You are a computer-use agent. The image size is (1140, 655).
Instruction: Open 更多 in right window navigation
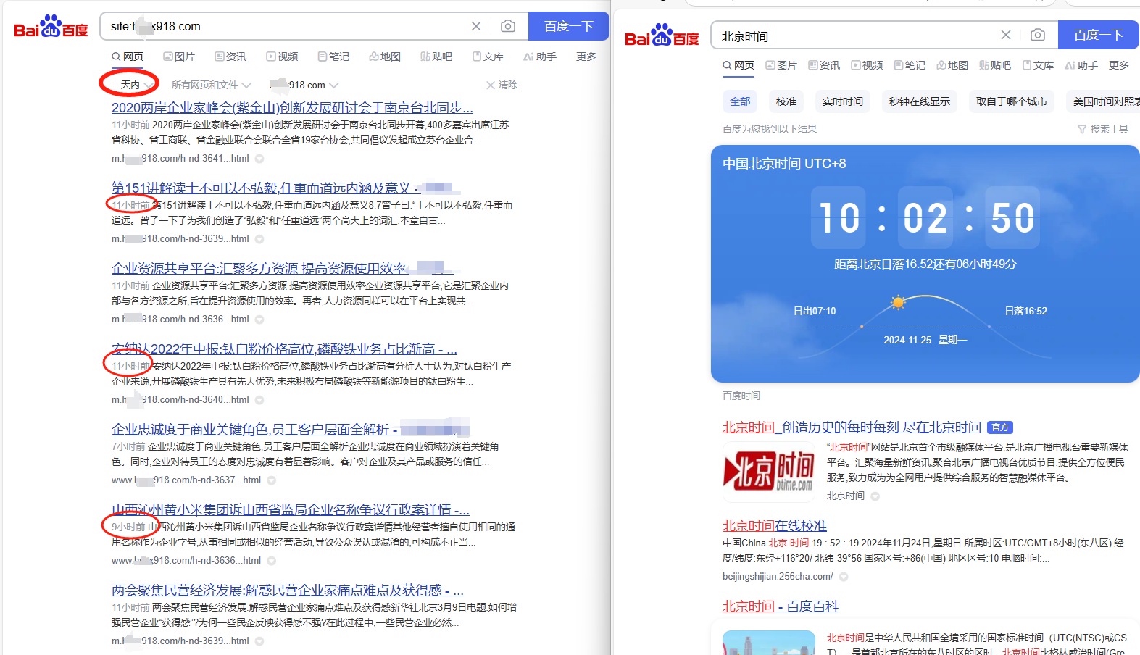coord(1119,65)
